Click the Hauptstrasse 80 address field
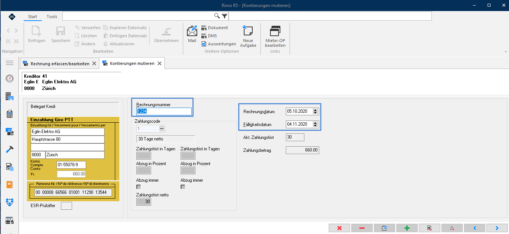The height and width of the screenshot is (234, 509). point(68,140)
